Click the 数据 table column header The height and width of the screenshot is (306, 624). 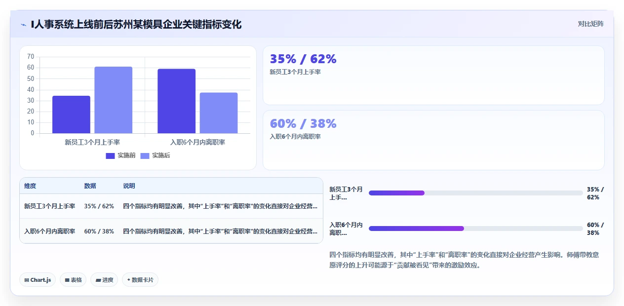click(90, 186)
